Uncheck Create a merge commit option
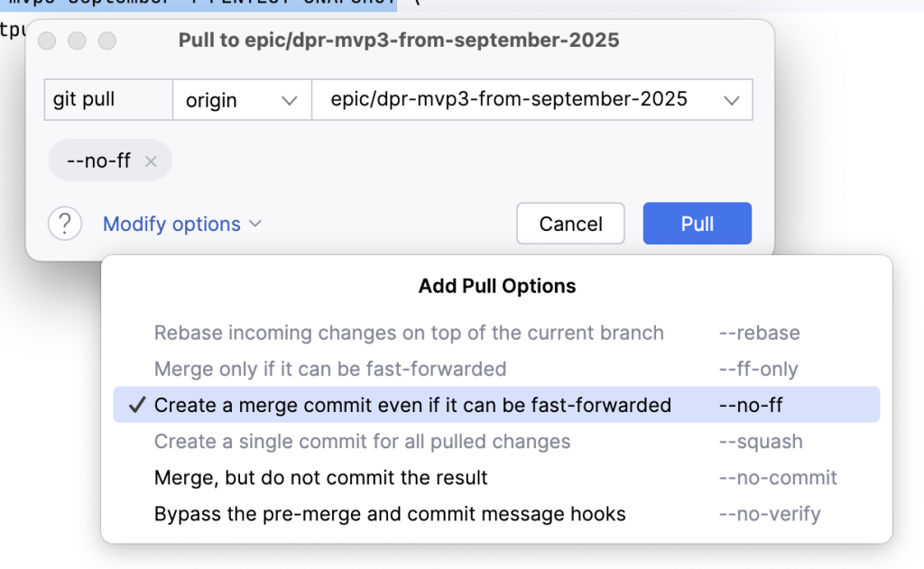This screenshot has height=569, width=924. coord(412,406)
